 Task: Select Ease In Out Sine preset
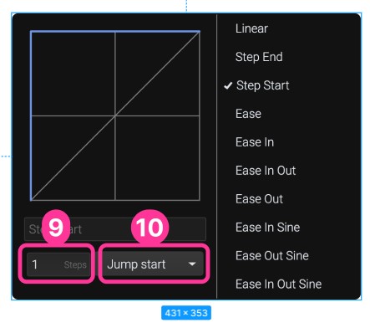click(x=278, y=284)
